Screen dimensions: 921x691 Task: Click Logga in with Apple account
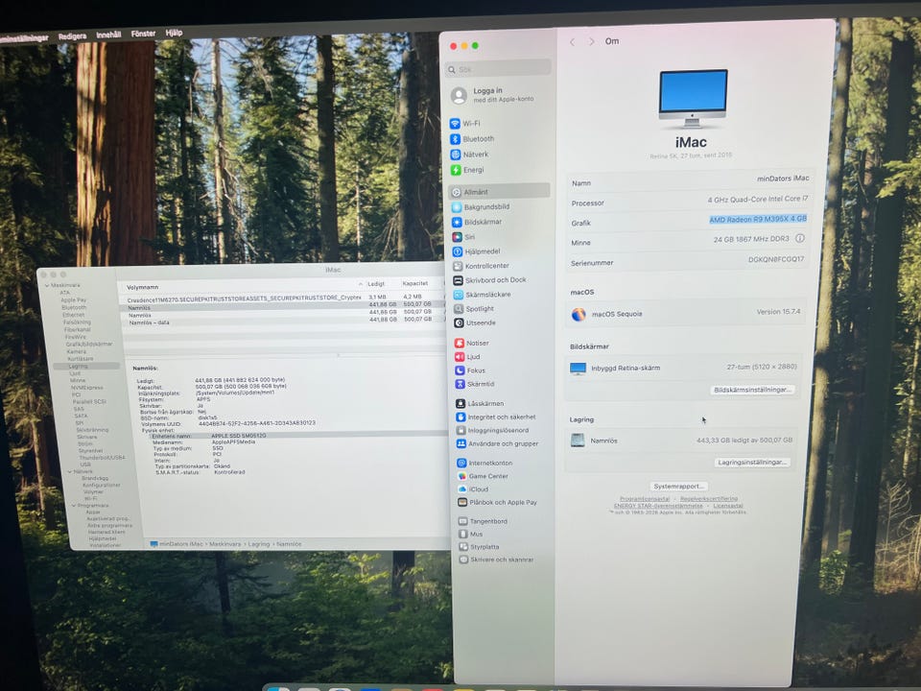point(493,95)
